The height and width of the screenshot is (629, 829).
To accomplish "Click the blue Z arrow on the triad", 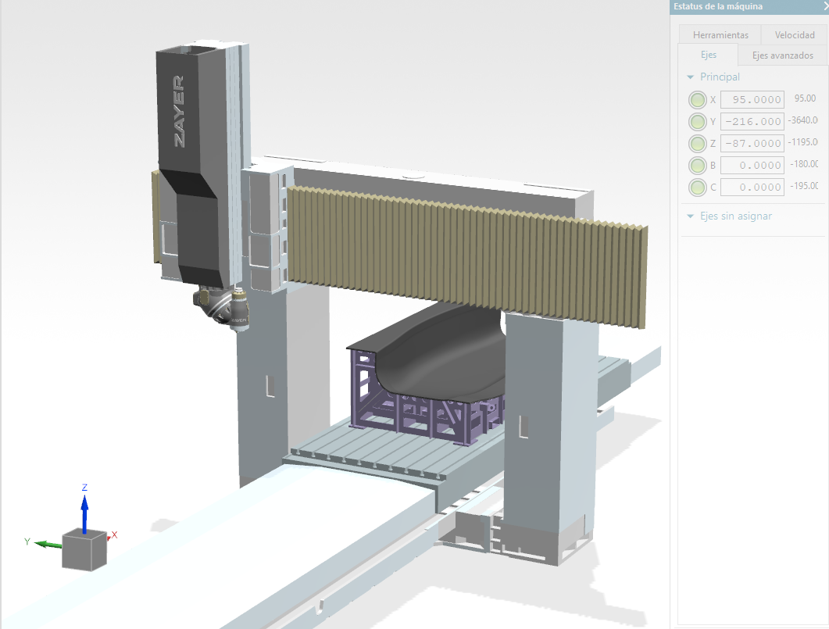I will [84, 506].
